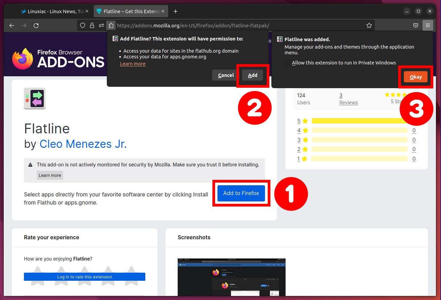This screenshot has height=300, width=441.
Task: Click Log in to rate this extension
Action: click(85, 277)
